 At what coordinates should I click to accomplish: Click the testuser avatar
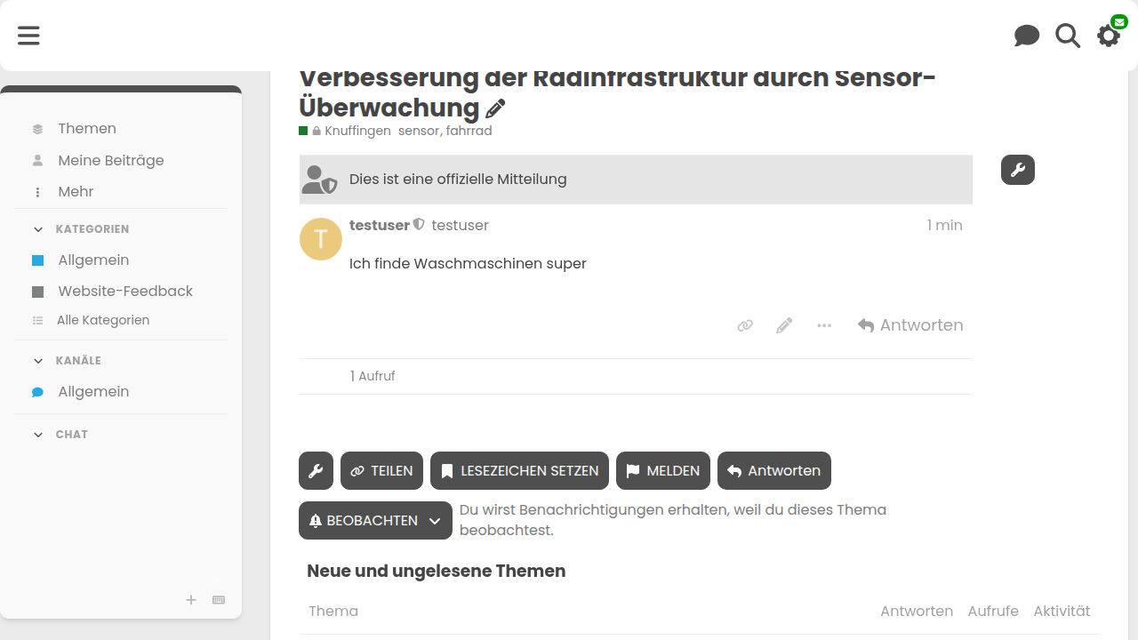[321, 239]
